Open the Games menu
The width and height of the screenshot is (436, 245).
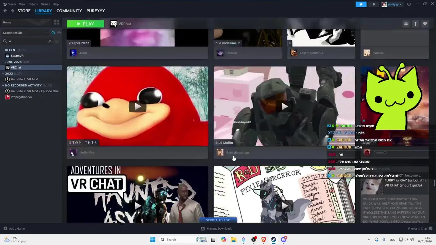[x=45, y=4]
